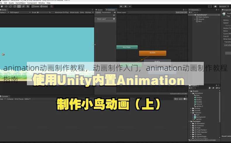Lock the Hierarchy panel

[x=216, y=10]
